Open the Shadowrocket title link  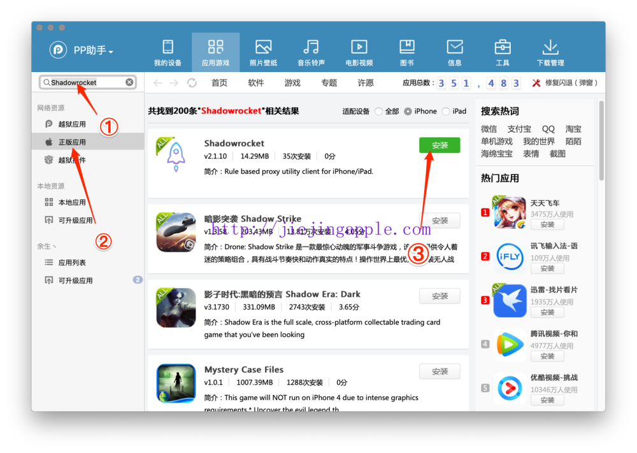(x=234, y=143)
